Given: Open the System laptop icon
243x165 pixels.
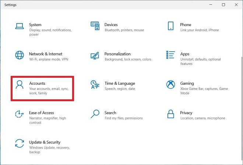Looking at the screenshot, I should 20,26.
